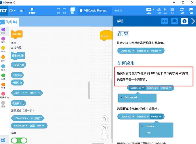Open the language globe menu
The height and width of the screenshot is (144, 196).
12,11
